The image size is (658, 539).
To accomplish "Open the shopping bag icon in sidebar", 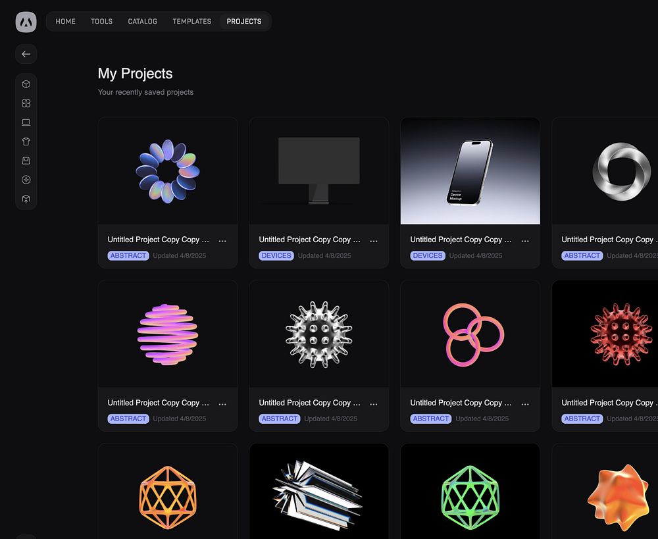I will pyautogui.click(x=26, y=161).
